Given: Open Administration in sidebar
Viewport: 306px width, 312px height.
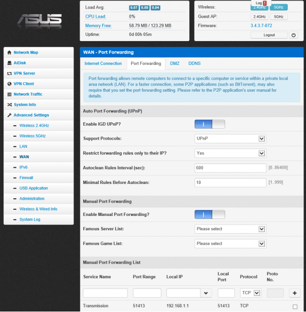Looking at the screenshot, I should (x=32, y=199).
